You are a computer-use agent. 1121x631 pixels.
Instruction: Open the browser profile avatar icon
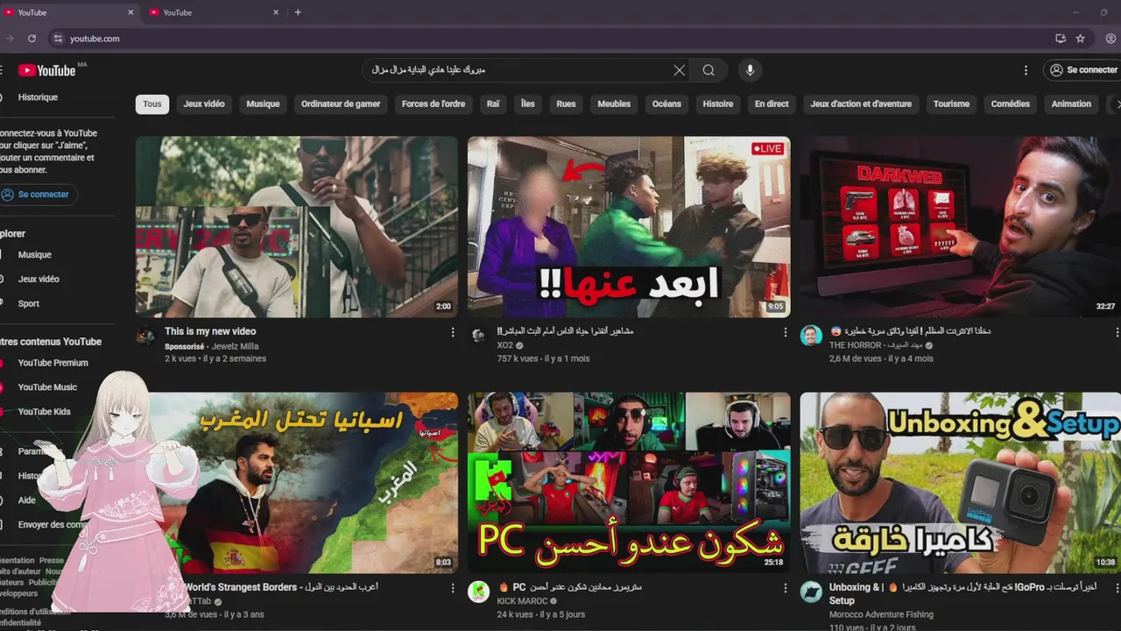[x=1111, y=39]
